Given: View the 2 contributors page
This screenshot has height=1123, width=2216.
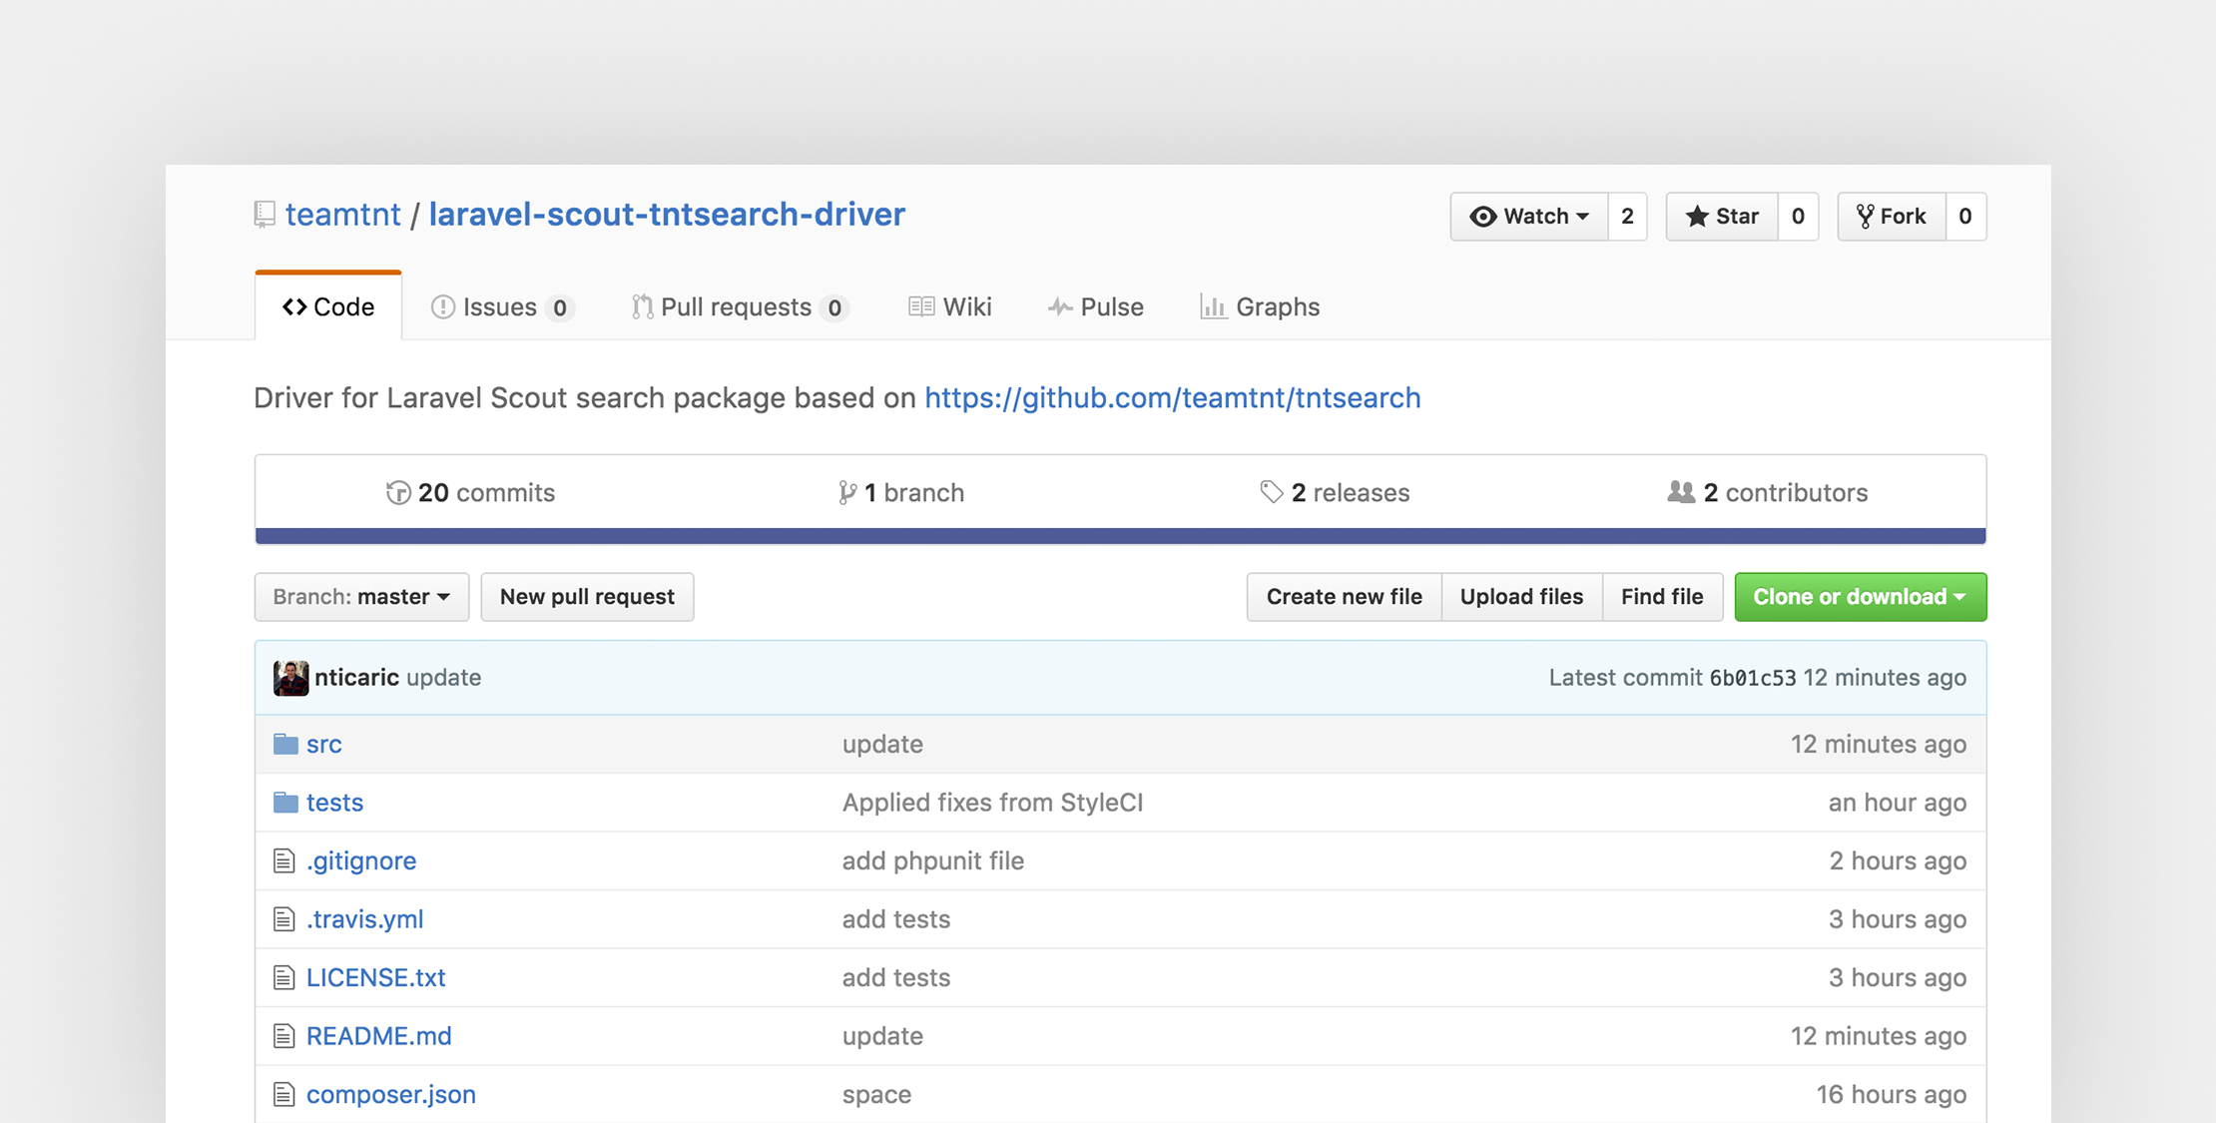Looking at the screenshot, I should click(1768, 493).
